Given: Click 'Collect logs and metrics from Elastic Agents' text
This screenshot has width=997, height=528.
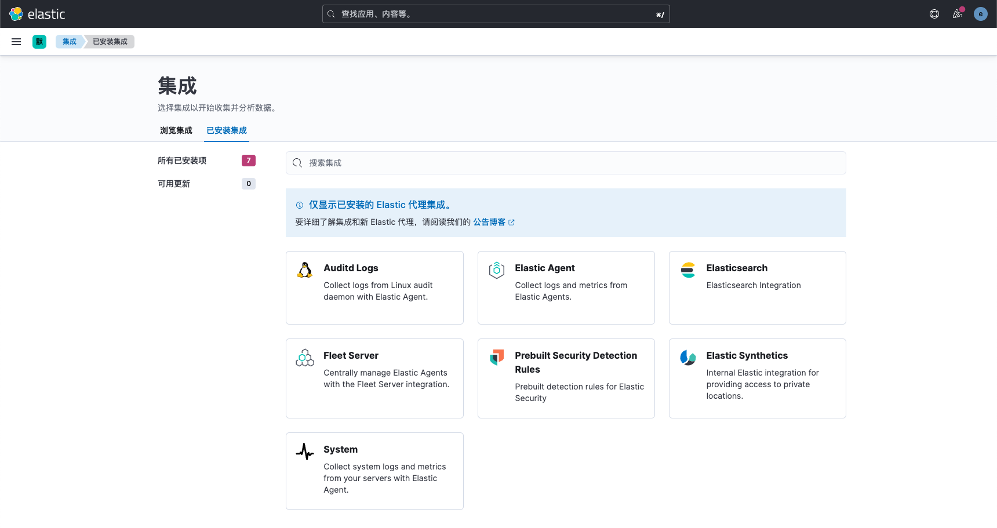Looking at the screenshot, I should (x=571, y=291).
